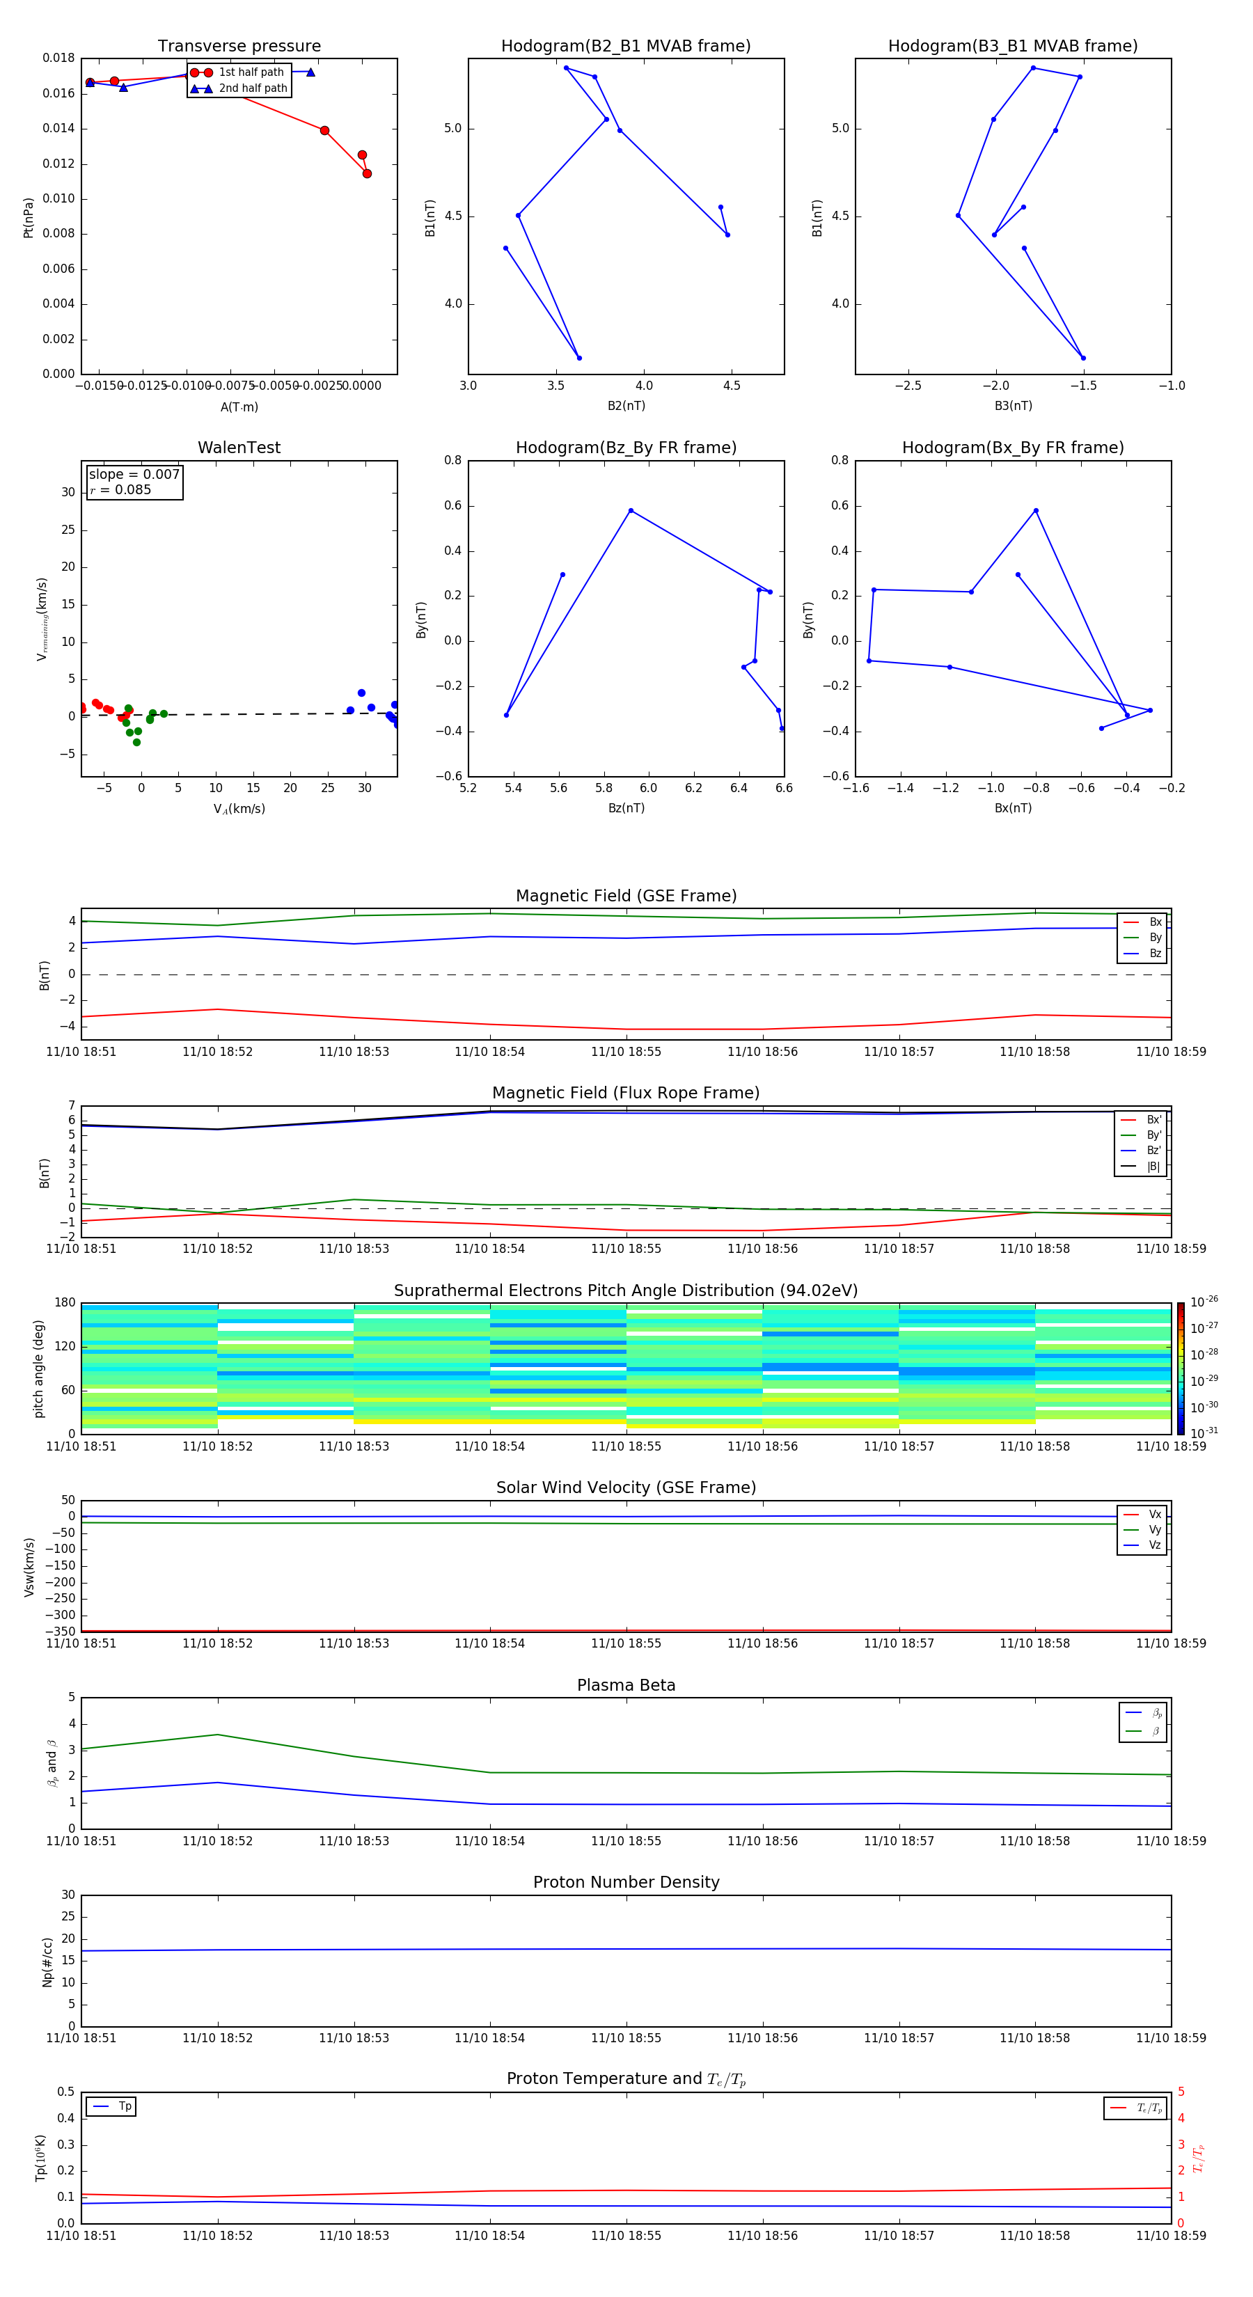Click the Te/Tp legend box in temperature panel

tap(1135, 2109)
